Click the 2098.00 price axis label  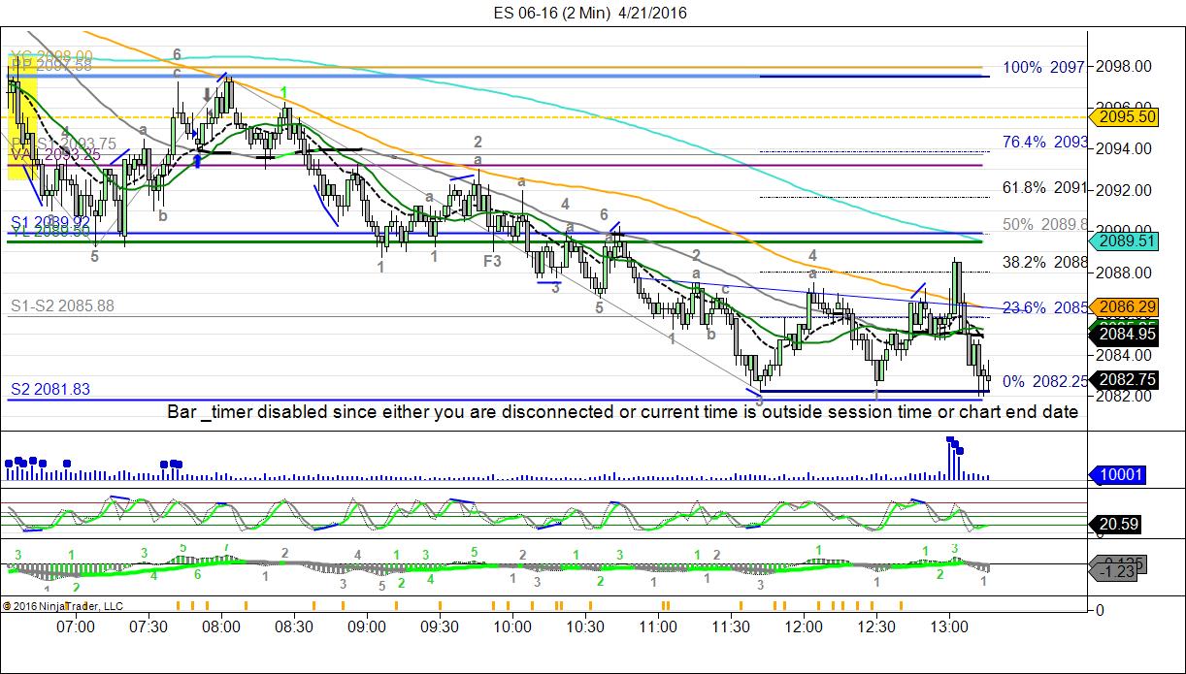[x=1124, y=66]
